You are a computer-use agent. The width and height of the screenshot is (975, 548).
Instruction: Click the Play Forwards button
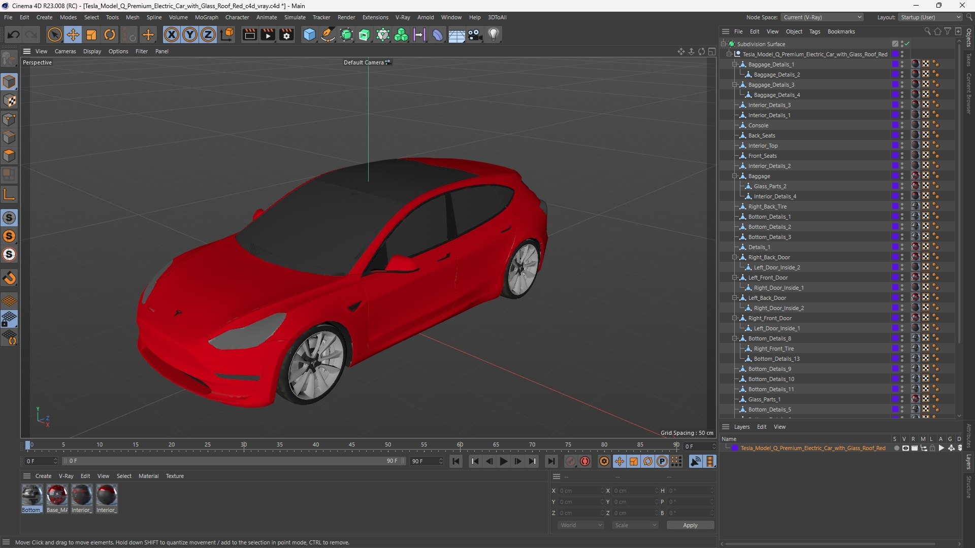pyautogui.click(x=503, y=461)
